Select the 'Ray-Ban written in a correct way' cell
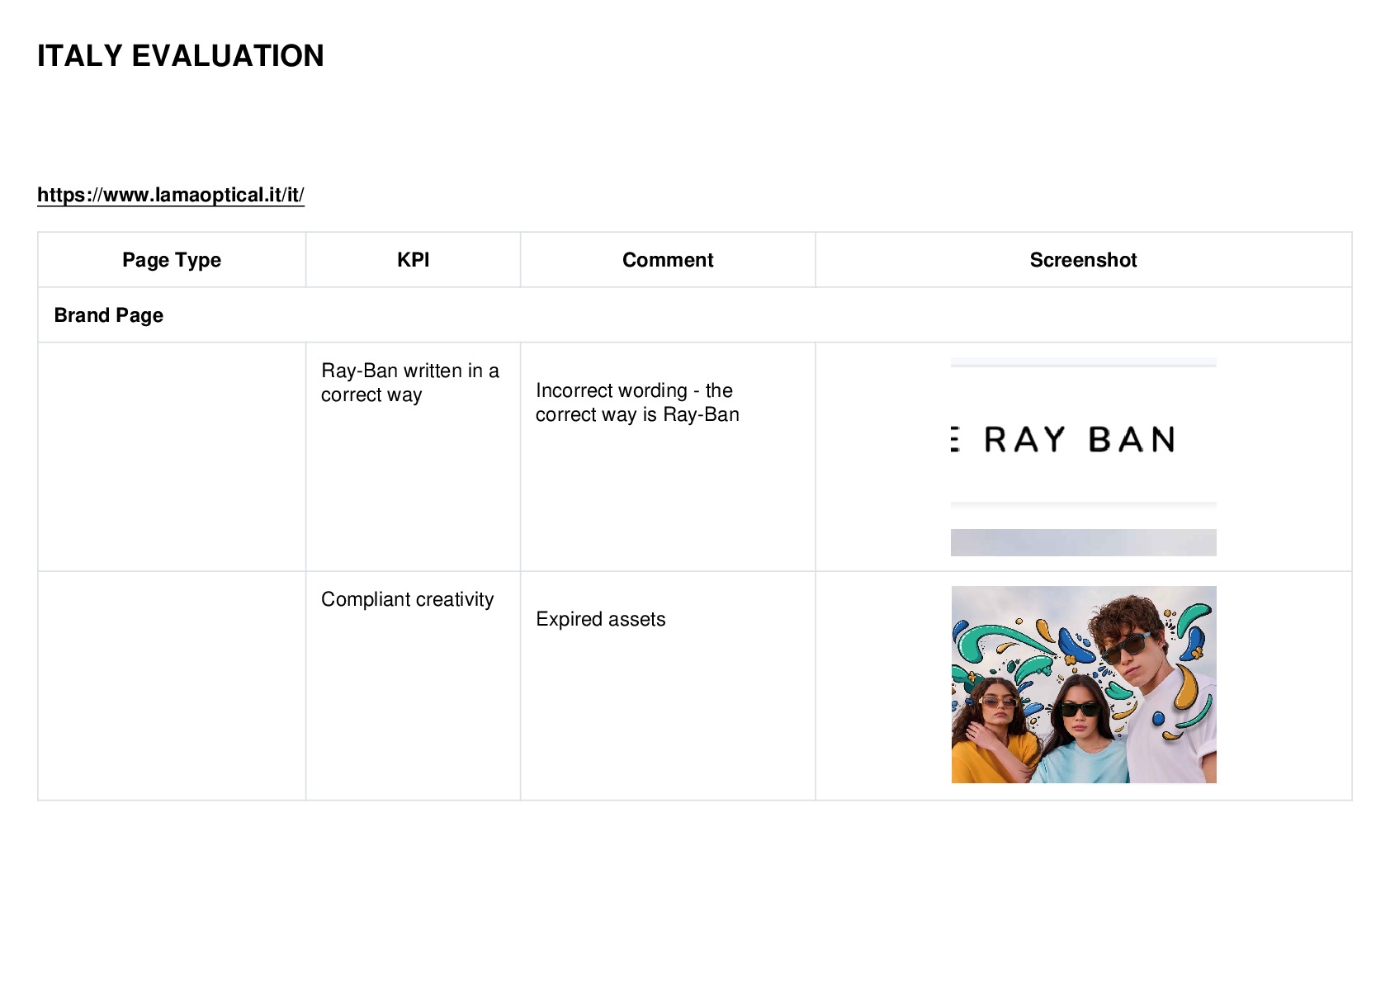The height and width of the screenshot is (983, 1390). [414, 456]
